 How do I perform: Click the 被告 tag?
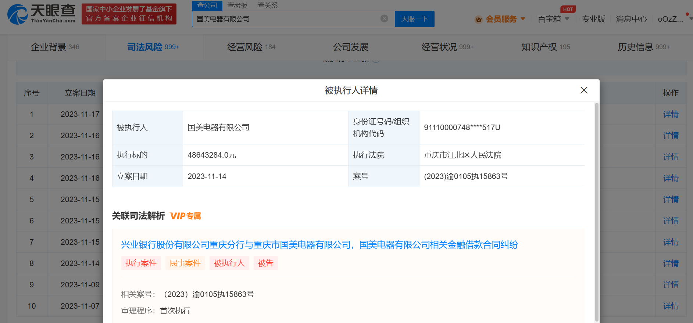tap(265, 263)
